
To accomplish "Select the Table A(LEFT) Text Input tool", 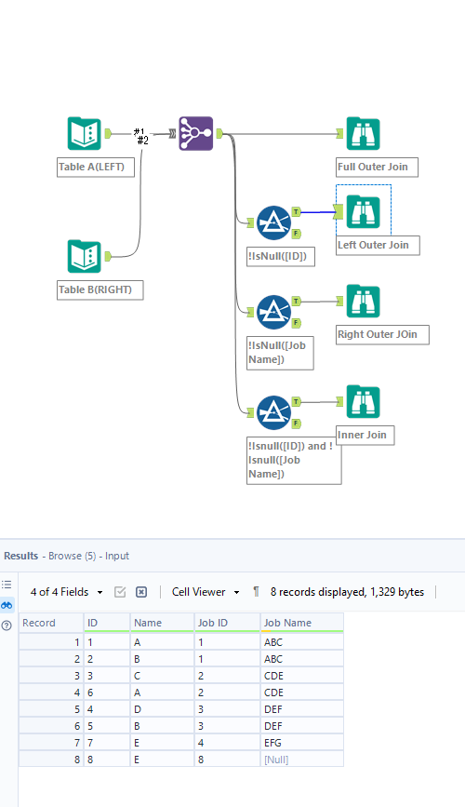I will pos(85,134).
